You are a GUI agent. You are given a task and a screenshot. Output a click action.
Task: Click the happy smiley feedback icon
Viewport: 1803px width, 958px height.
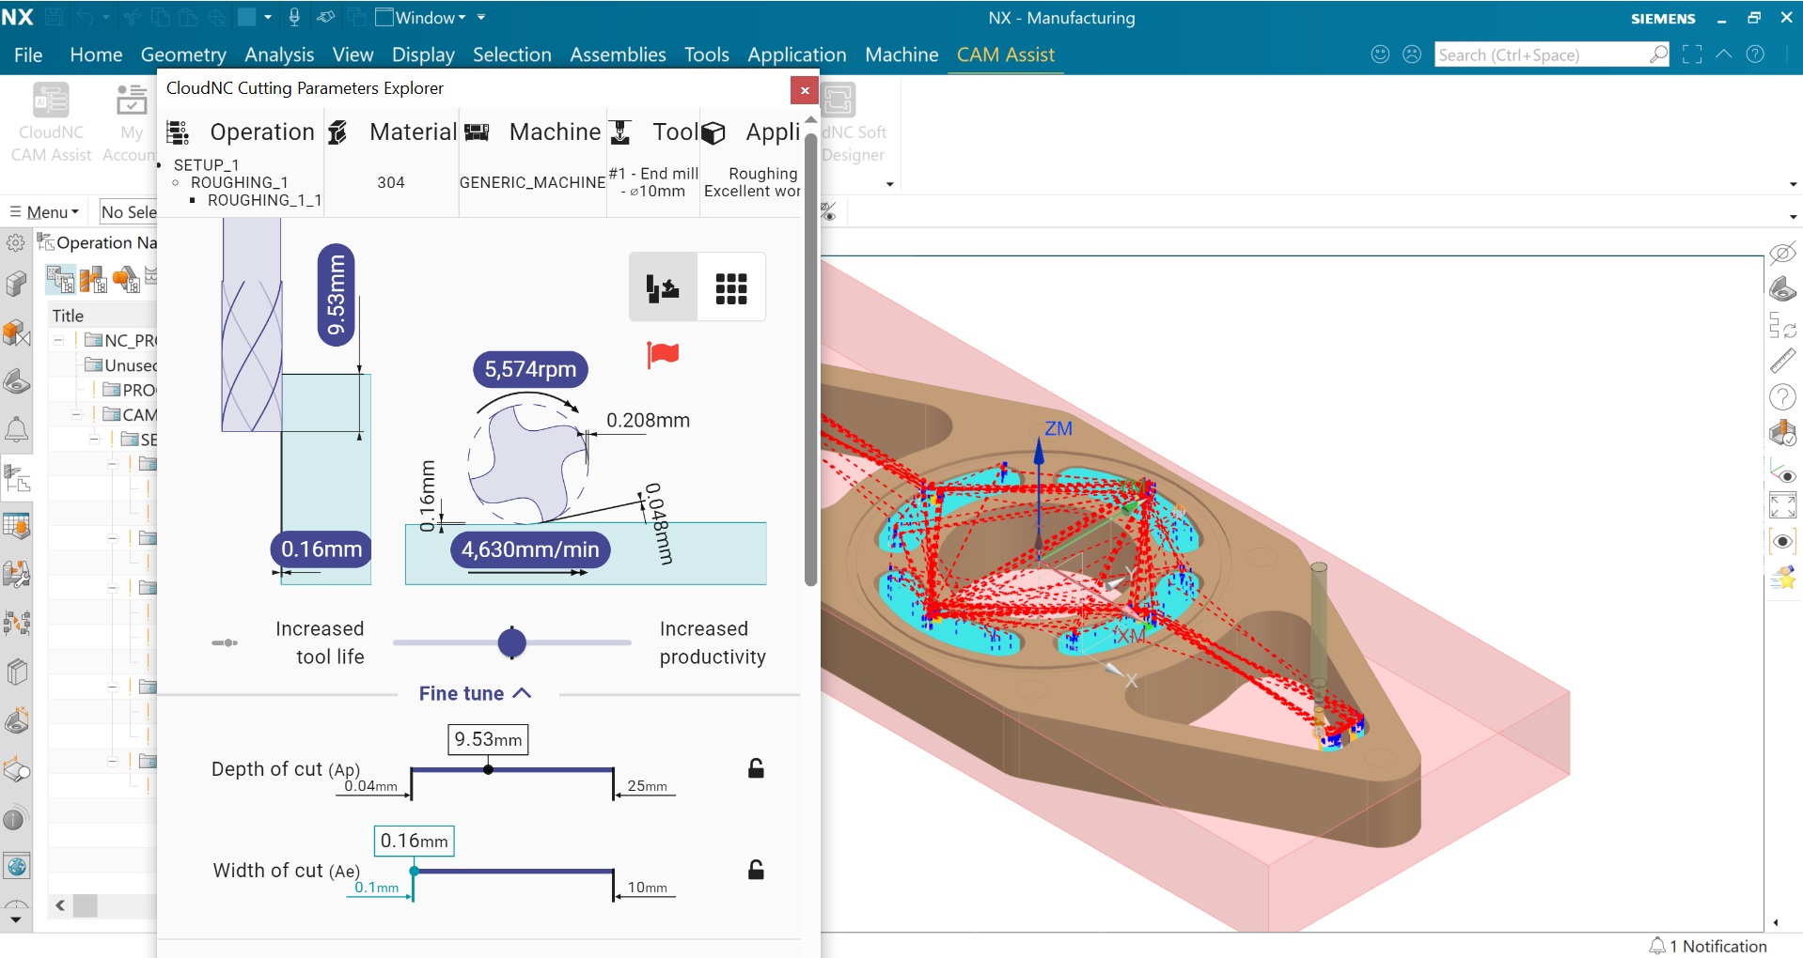pos(1380,54)
